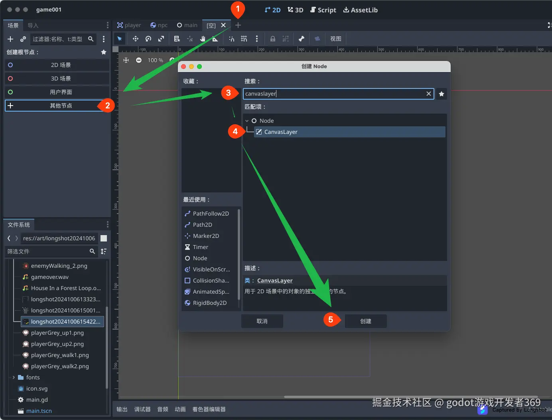Viewport: 552px width, 420px height.
Task: Switch to the 2D workspace
Action: (x=272, y=10)
